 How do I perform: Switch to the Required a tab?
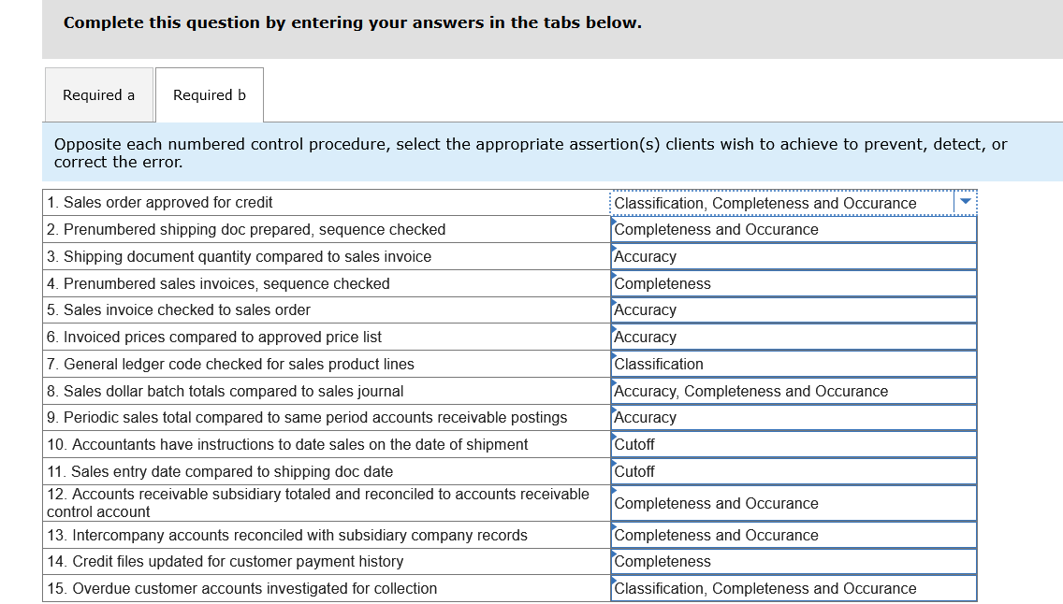coord(99,94)
